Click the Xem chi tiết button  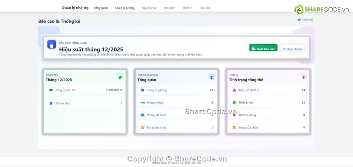pyautogui.click(x=293, y=48)
